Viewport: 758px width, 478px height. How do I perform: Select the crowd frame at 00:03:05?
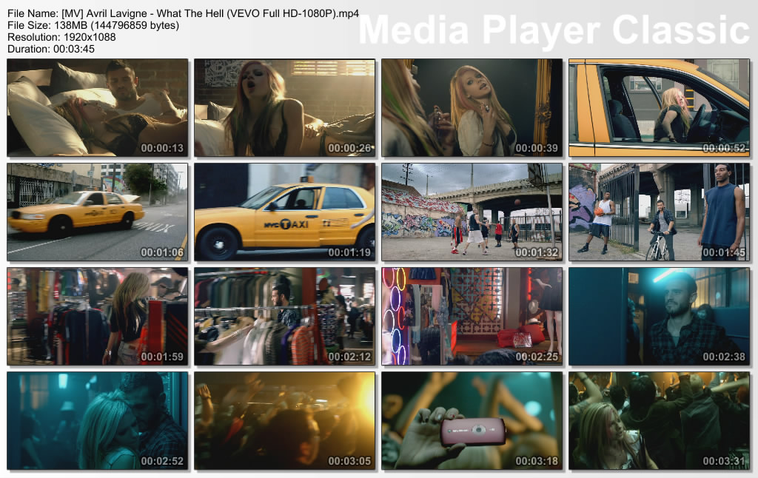click(x=285, y=421)
